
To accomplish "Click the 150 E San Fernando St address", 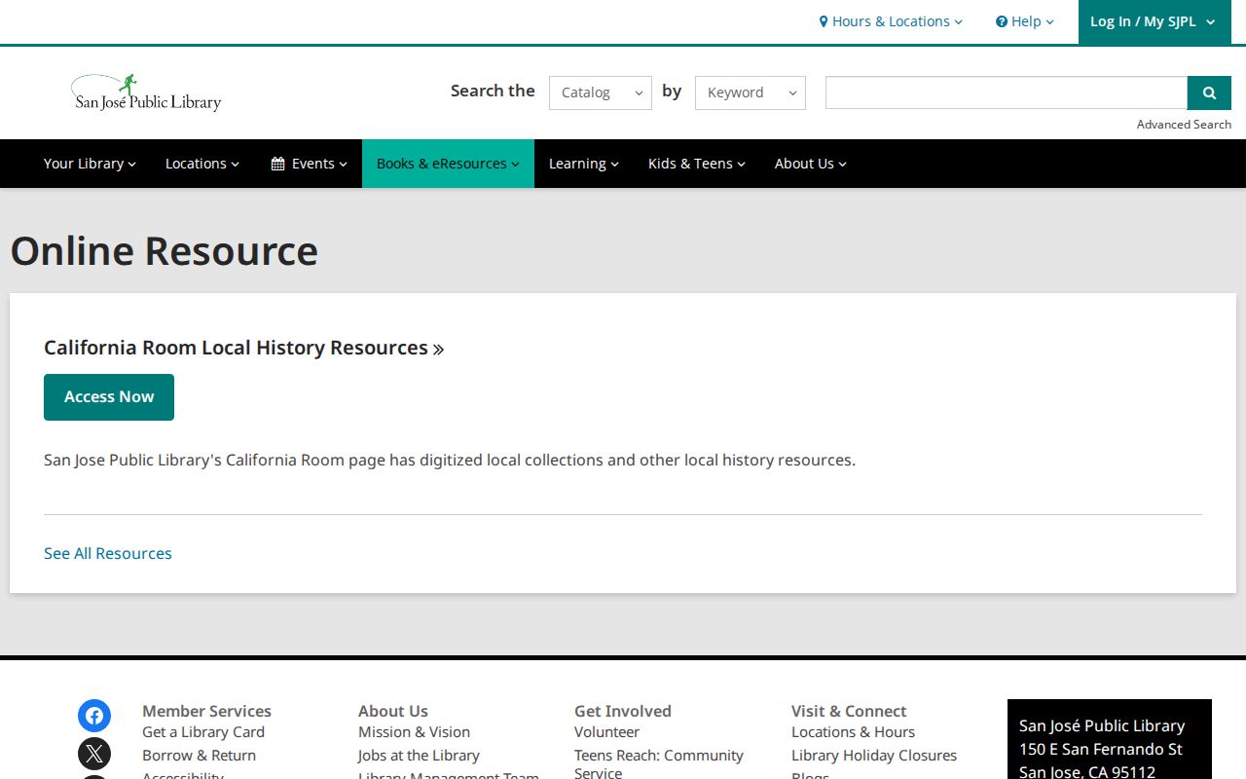I will 1101,749.
